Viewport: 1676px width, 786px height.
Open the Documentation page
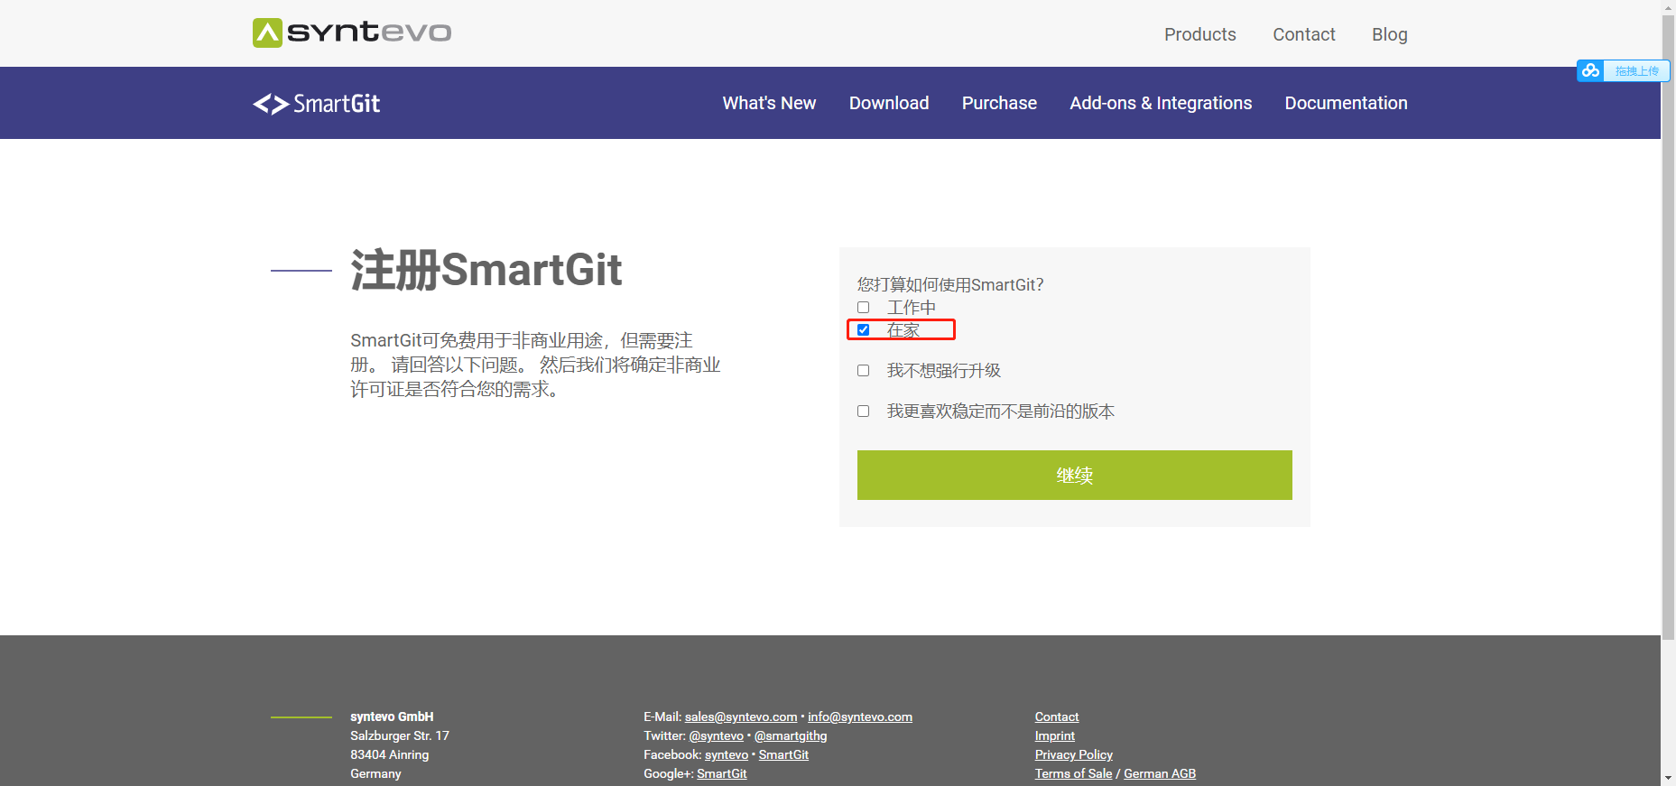click(x=1346, y=103)
